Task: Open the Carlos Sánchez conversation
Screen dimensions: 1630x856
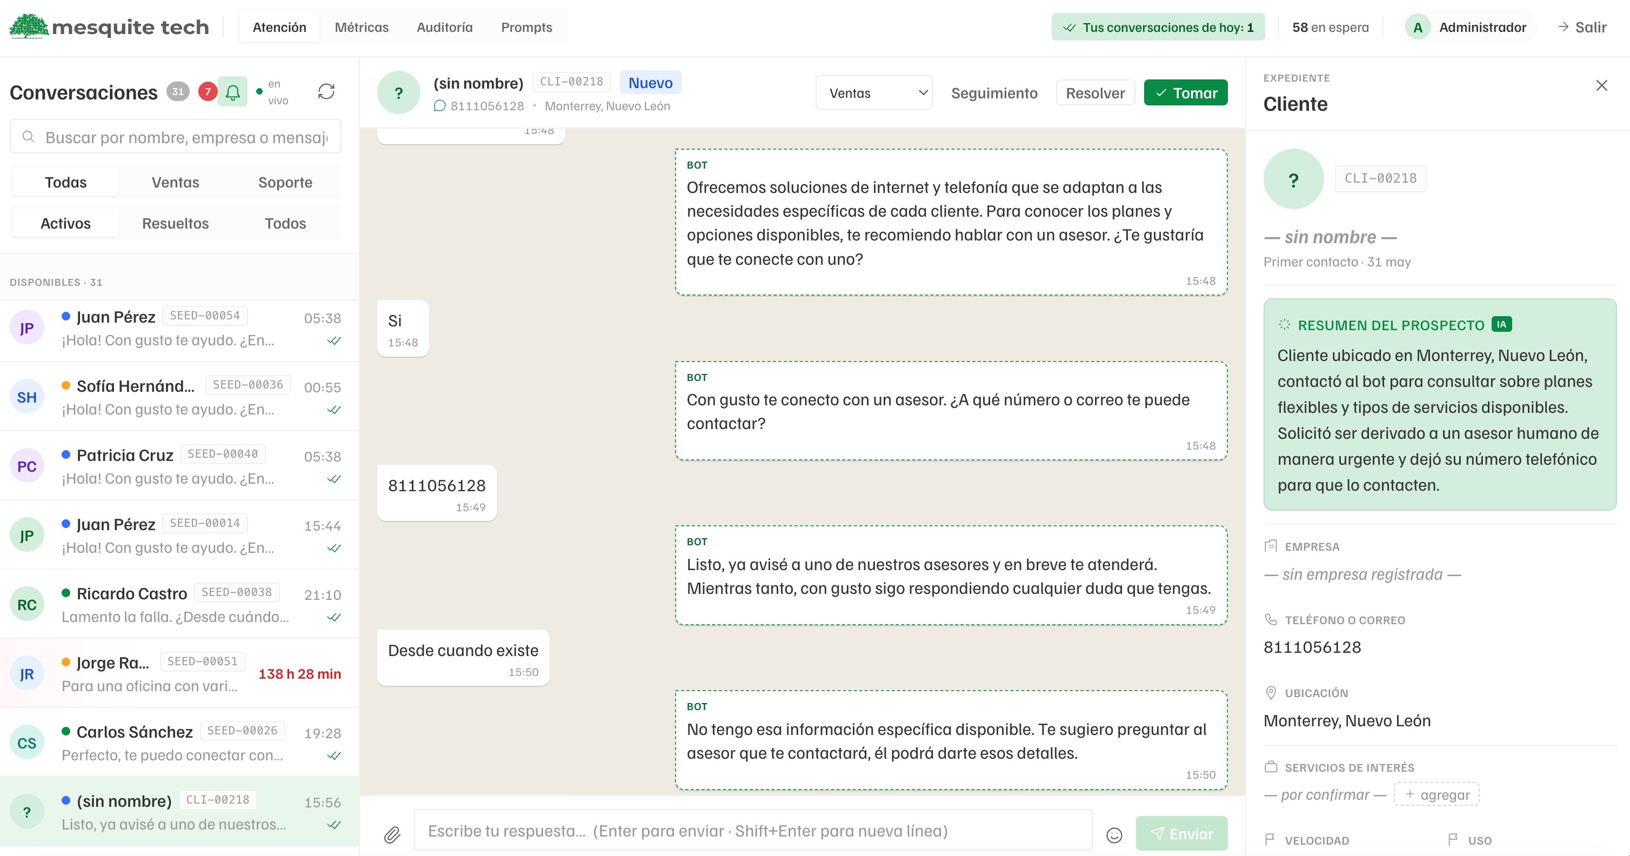Action: 180,743
